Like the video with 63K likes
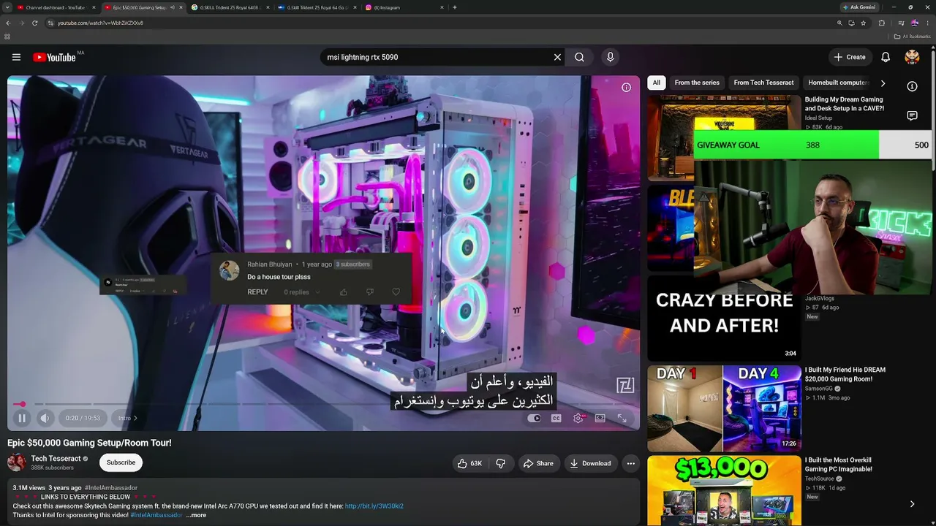Viewport: 936px width, 526px height. [x=469, y=463]
